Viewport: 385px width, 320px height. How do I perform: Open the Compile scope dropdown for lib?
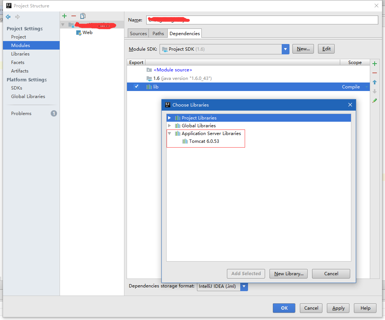[366, 87]
